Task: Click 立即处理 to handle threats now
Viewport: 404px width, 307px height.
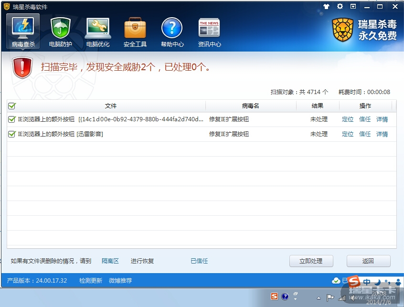Action: [311, 261]
